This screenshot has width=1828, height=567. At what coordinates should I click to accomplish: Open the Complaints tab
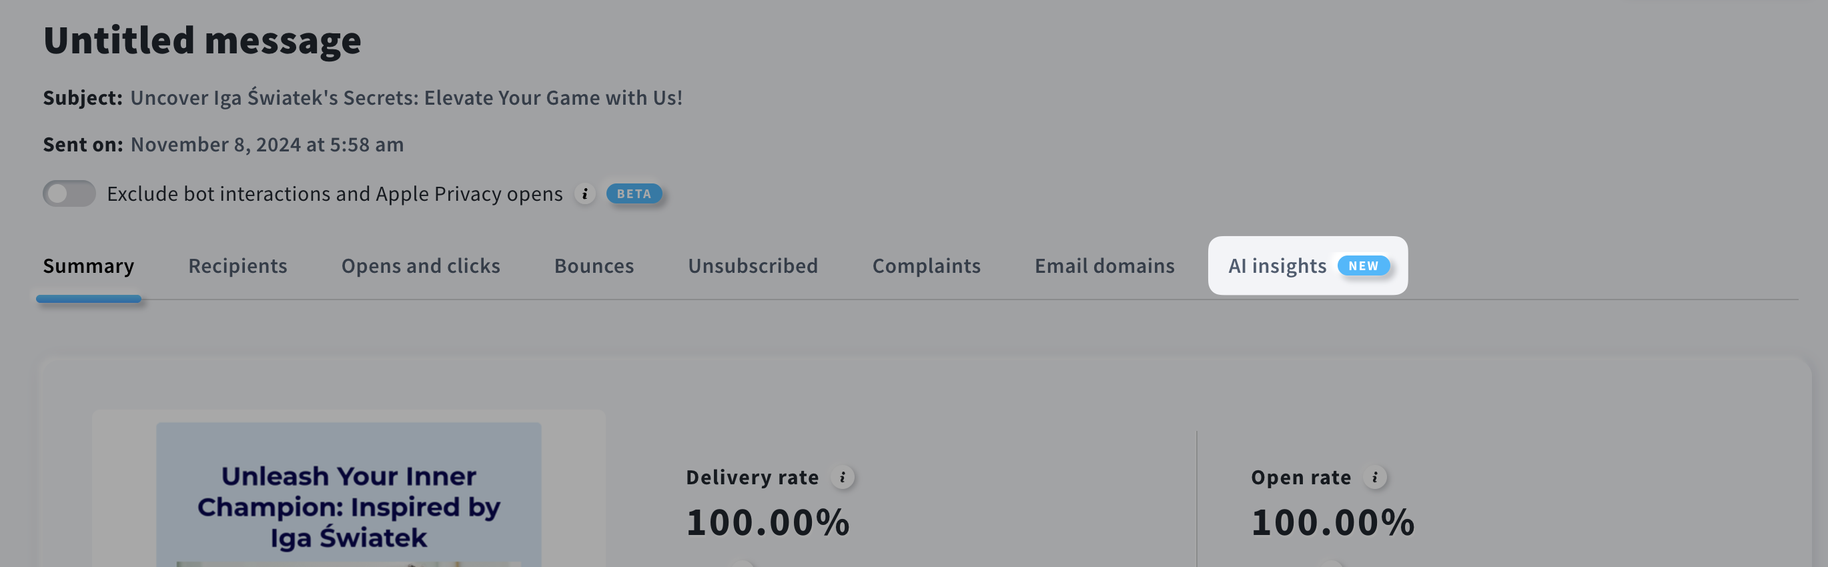pyautogui.click(x=926, y=266)
